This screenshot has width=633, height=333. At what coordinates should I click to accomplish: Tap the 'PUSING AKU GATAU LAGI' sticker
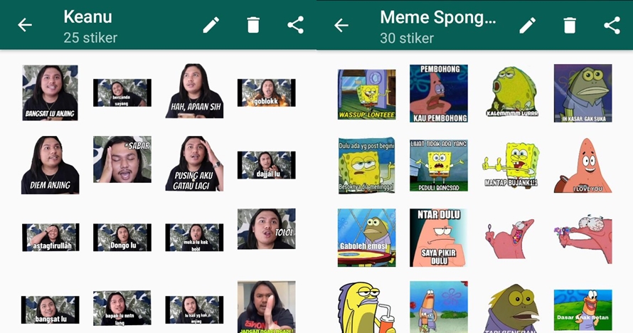click(x=194, y=164)
